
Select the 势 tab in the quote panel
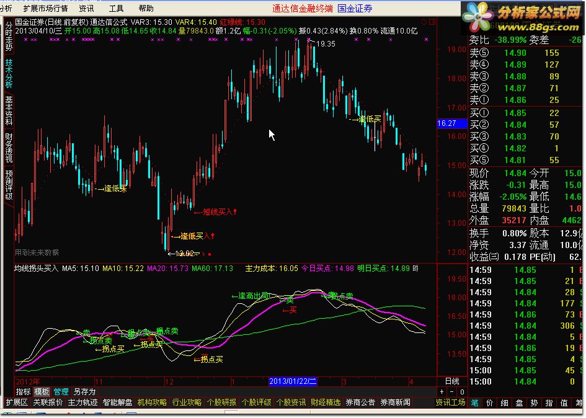coord(534,403)
